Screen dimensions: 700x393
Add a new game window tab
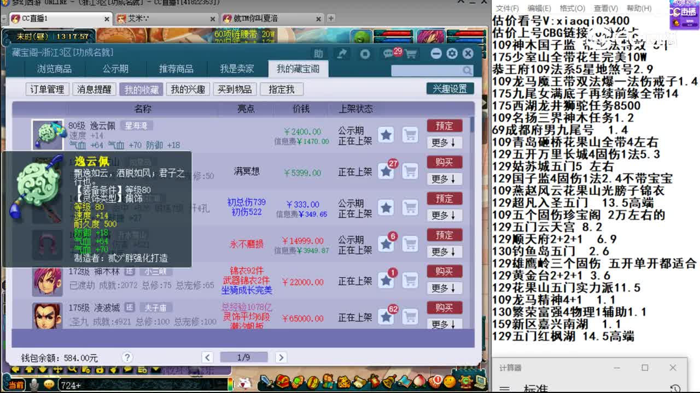331,18
